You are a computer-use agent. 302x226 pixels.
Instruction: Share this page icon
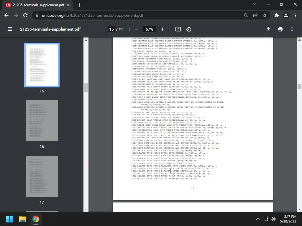pyautogui.click(x=255, y=15)
